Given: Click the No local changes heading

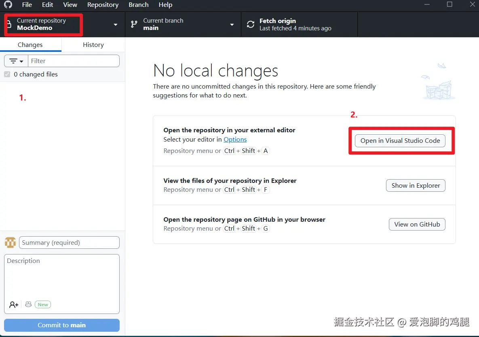Looking at the screenshot, I should tap(216, 71).
